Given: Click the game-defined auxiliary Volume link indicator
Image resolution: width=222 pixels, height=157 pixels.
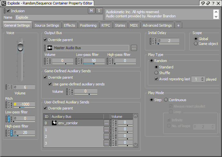Looking at the screenshot, I should tap(67, 92).
